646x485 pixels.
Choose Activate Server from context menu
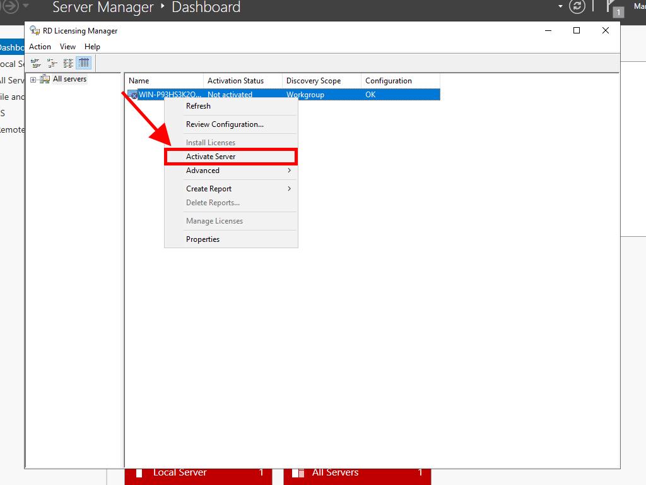pyautogui.click(x=231, y=157)
